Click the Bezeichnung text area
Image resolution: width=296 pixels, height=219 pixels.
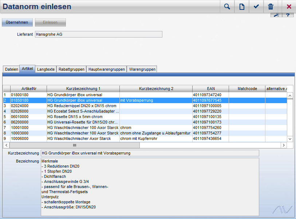150,187
